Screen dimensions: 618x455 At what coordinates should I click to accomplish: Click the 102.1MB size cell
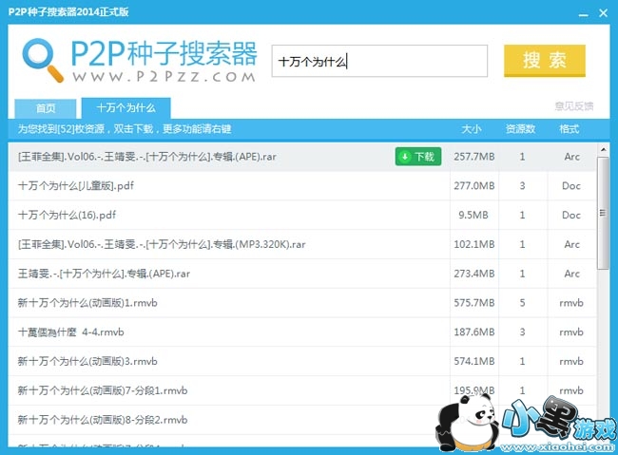(x=474, y=244)
